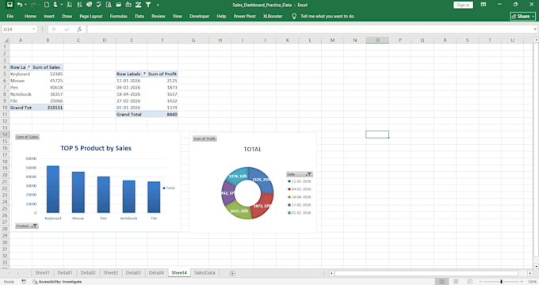Click the Enter checkmark icon in the formula bar
Screen dimensions: 539x285
(x=67, y=29)
